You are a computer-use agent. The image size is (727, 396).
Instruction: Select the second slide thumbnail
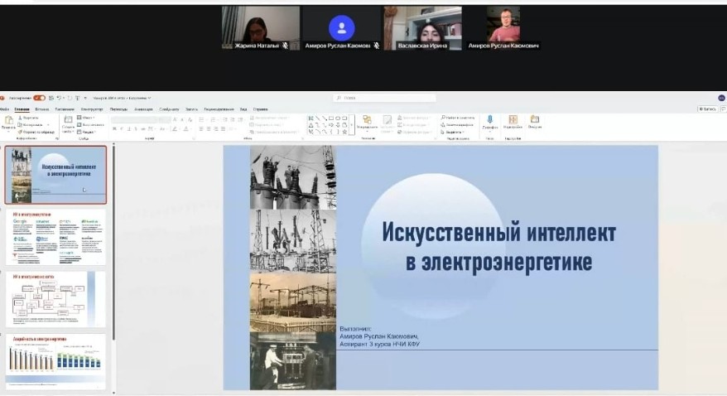[56, 236]
